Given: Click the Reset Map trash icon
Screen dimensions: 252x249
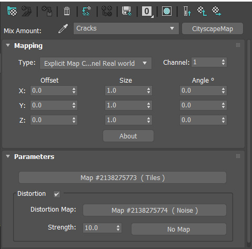Looking at the screenshot, I should pyautogui.click(x=67, y=11).
